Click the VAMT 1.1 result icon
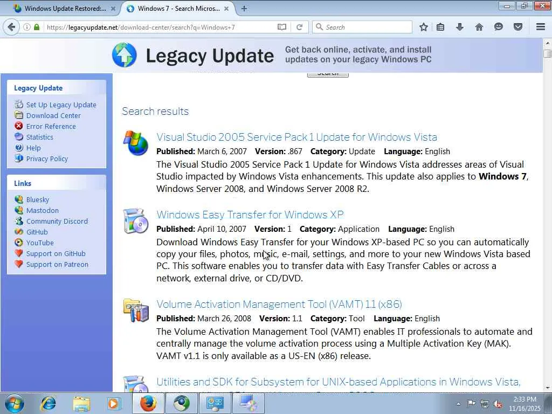This screenshot has width=552, height=414. point(136,310)
